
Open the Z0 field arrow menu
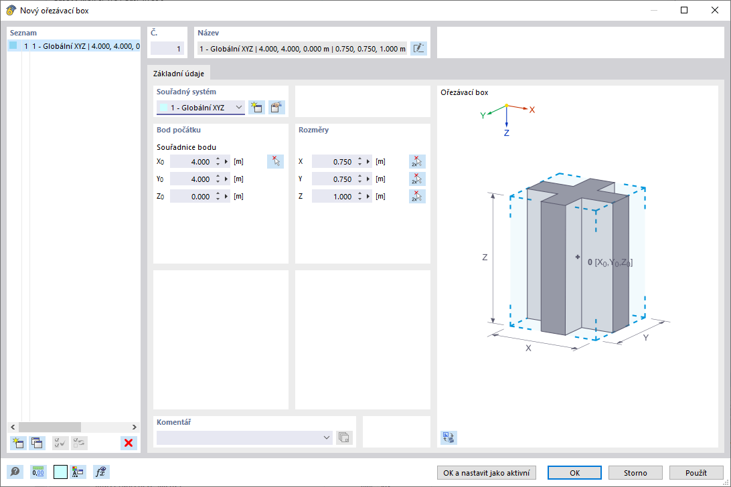226,196
